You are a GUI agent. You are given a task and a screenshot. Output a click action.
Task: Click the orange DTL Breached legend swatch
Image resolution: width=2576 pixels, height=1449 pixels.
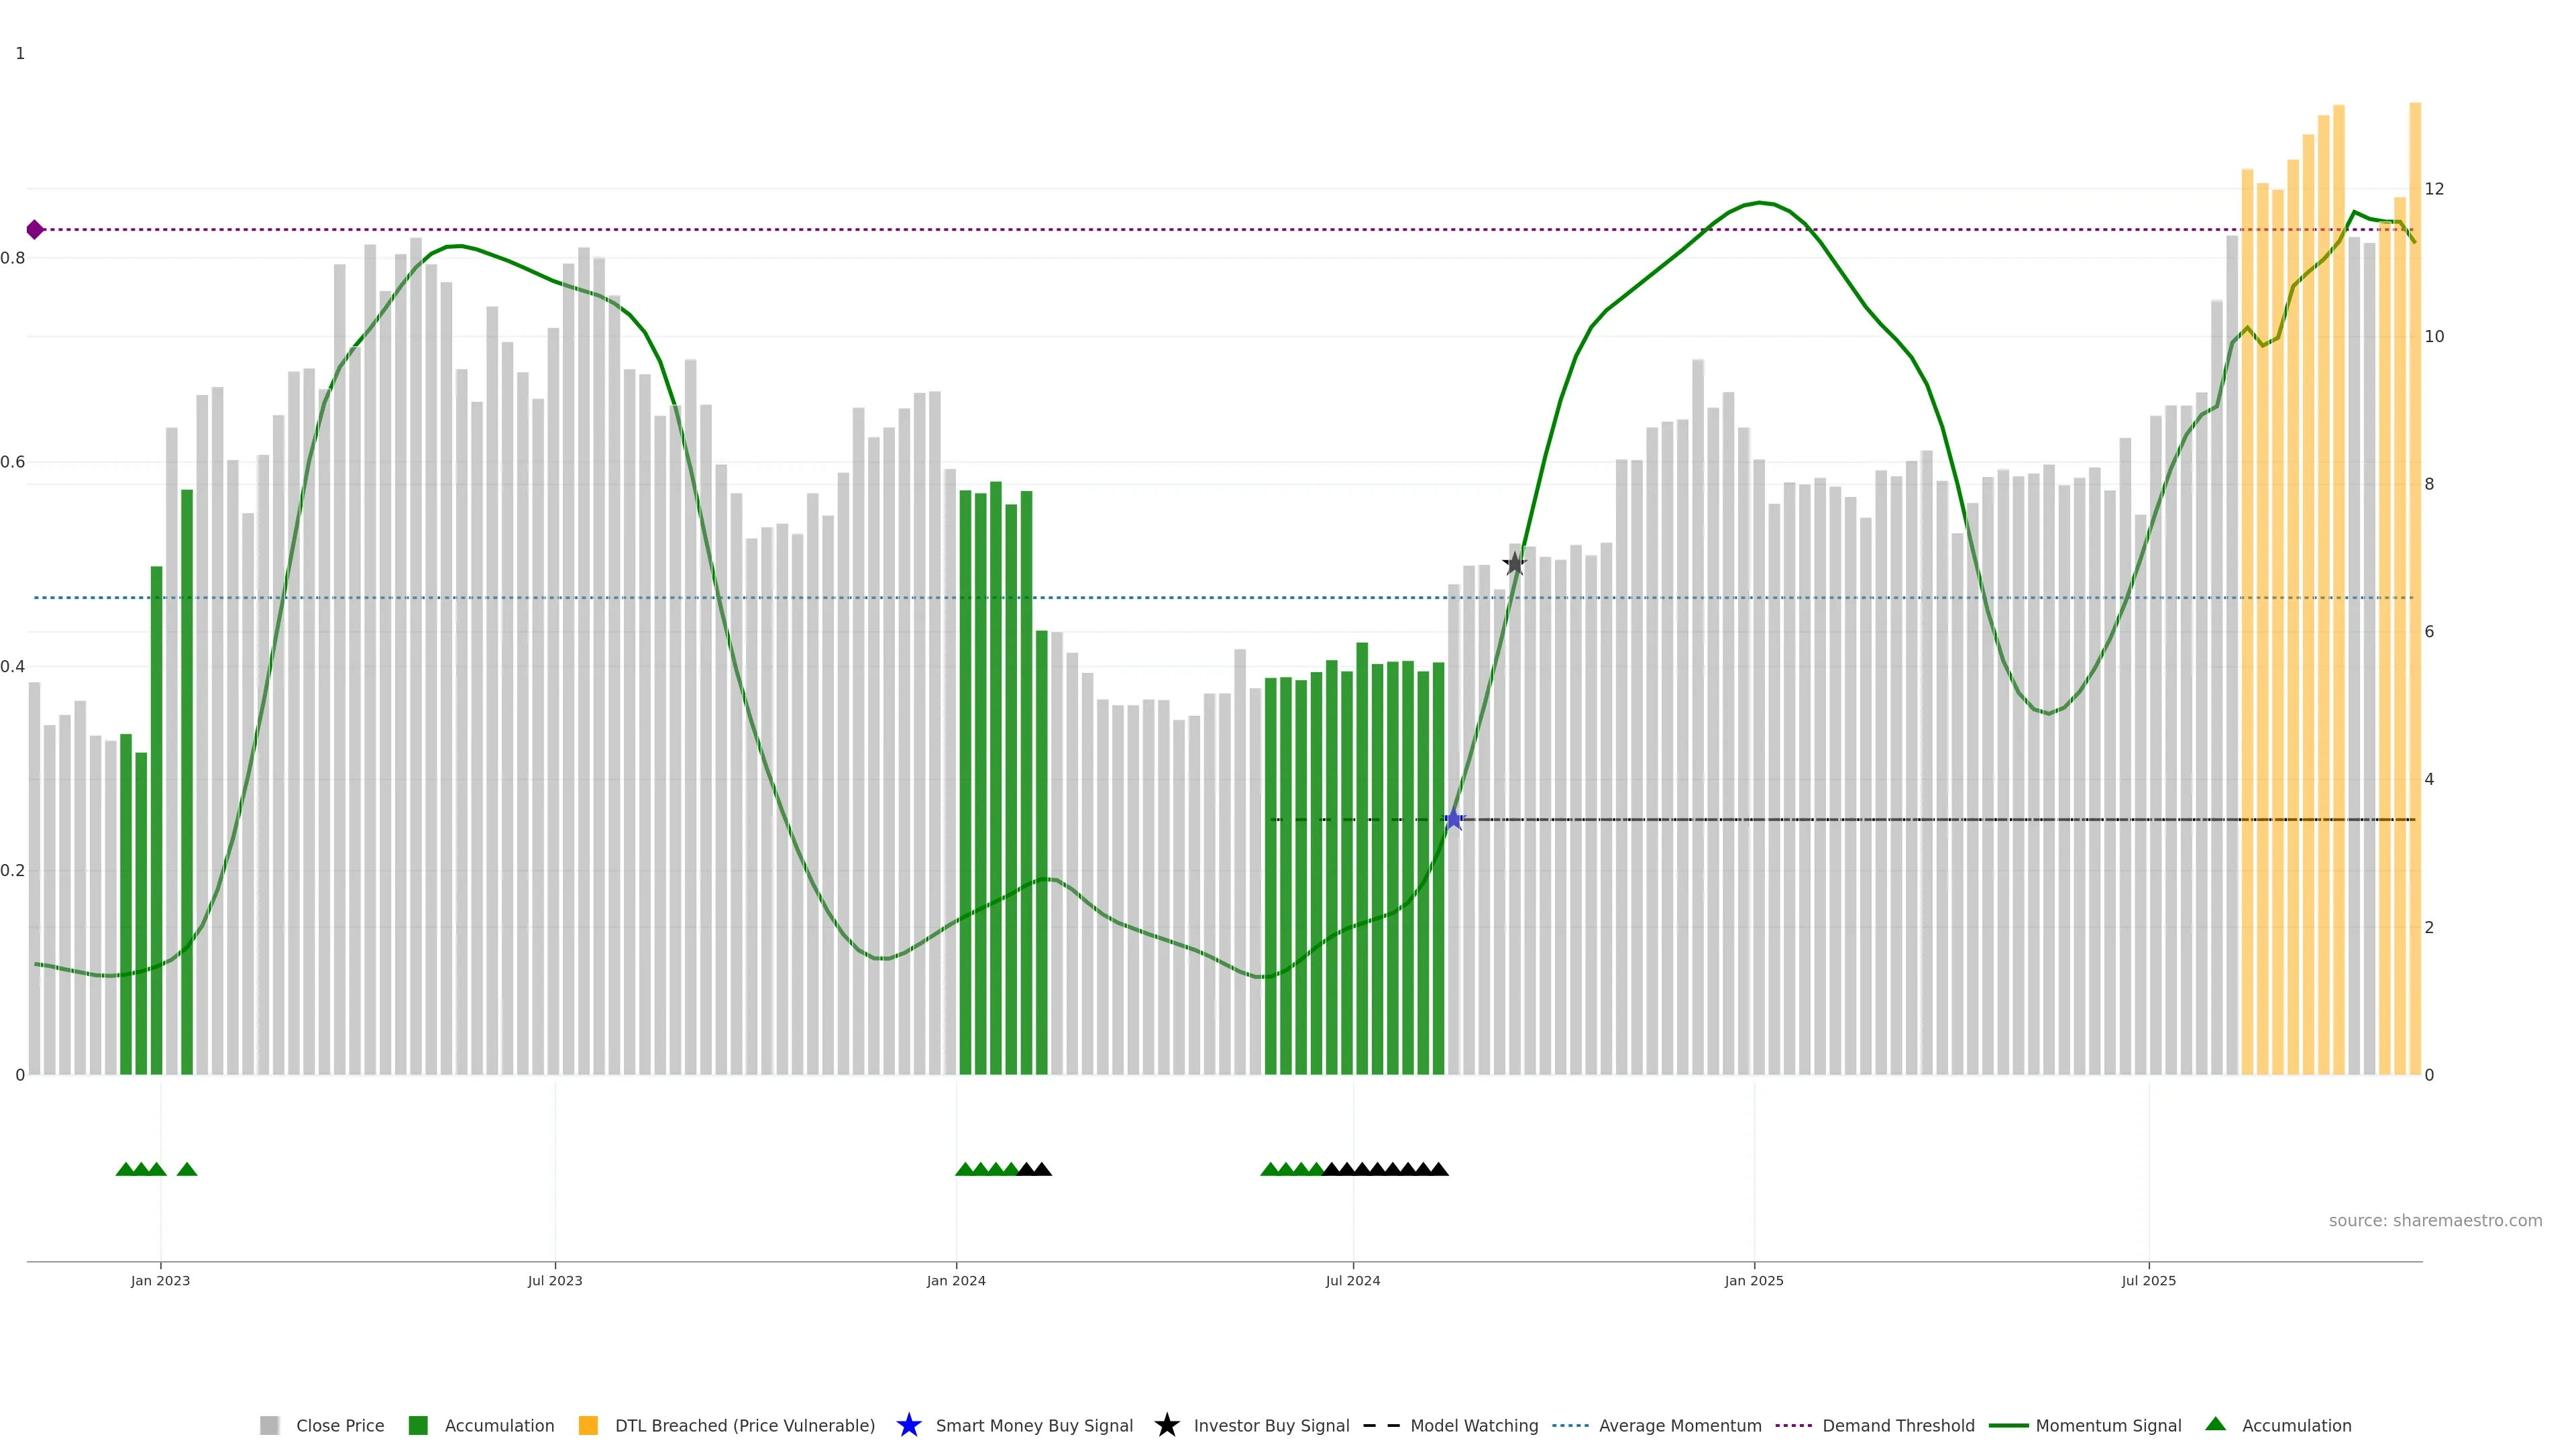point(588,1425)
